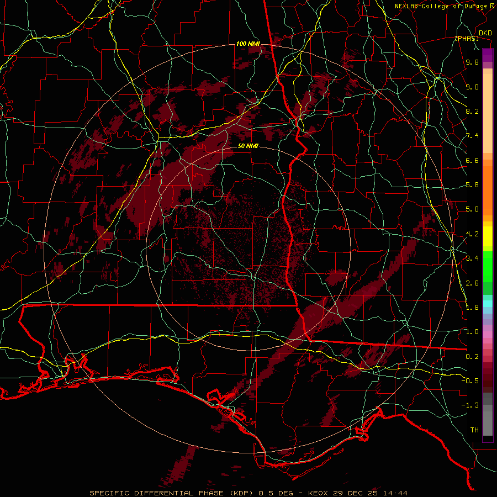Click the 3.4 value on the color scale
Viewport: 497px width, 497px height.
(472, 258)
